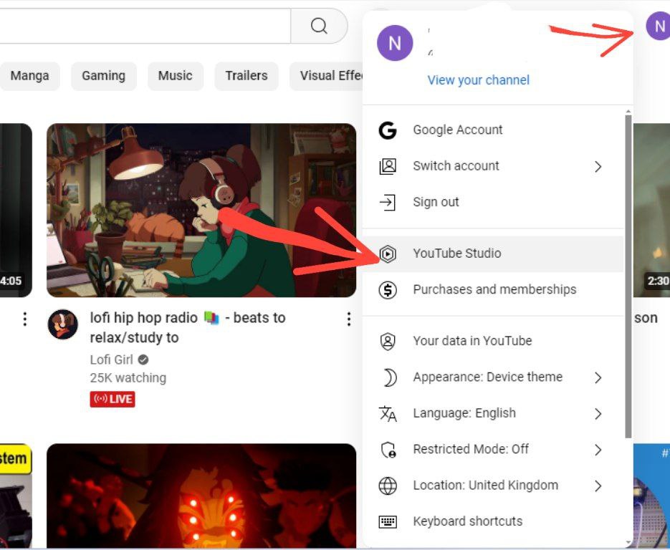Open Appearance: Device theme setting
This screenshot has height=550, width=670.
(x=487, y=377)
